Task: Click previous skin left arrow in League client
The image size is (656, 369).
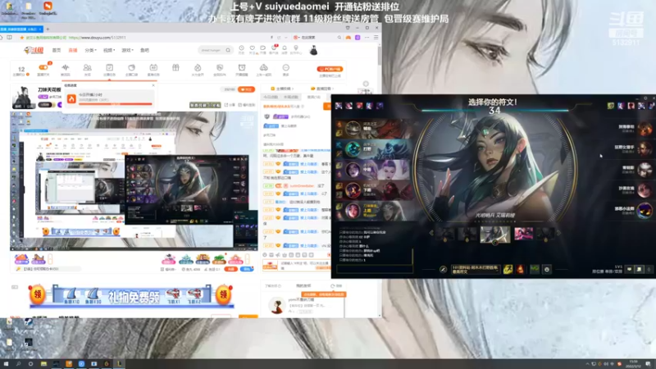Action: point(431,234)
